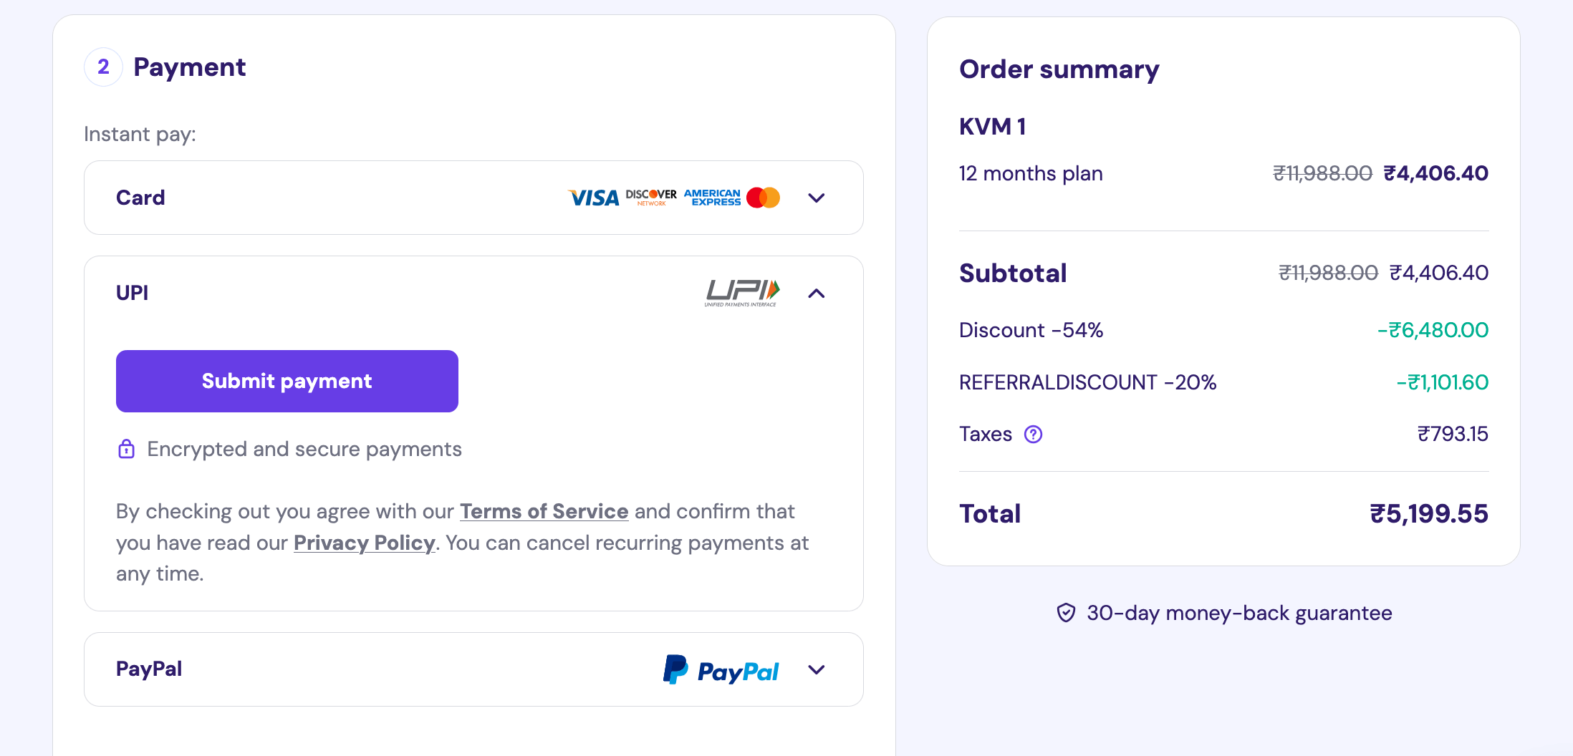The image size is (1573, 756).
Task: Click the PayPal logo icon
Action: (x=721, y=670)
